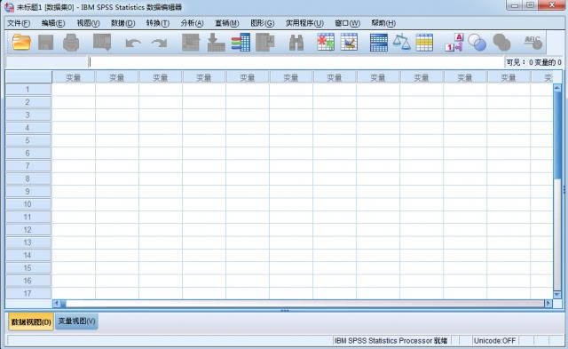Click the cell name box left of editor
This screenshot has height=349, width=568.
[46, 62]
